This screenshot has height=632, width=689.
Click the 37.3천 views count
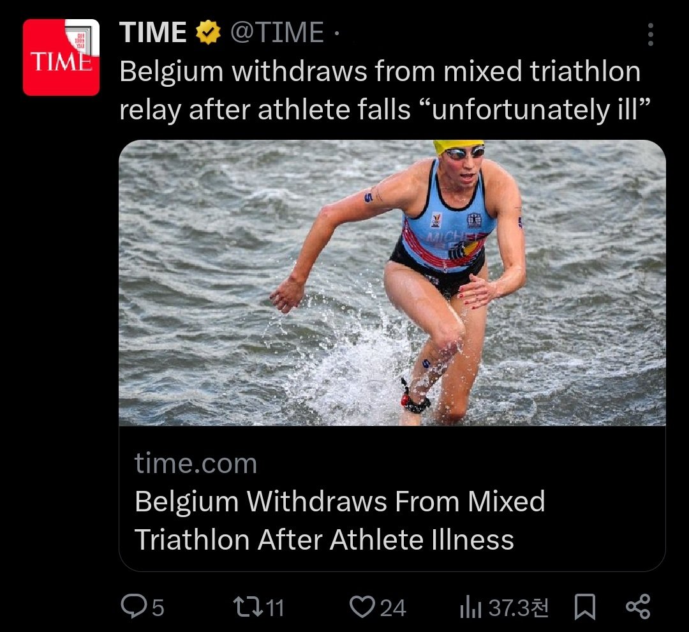[x=518, y=607]
